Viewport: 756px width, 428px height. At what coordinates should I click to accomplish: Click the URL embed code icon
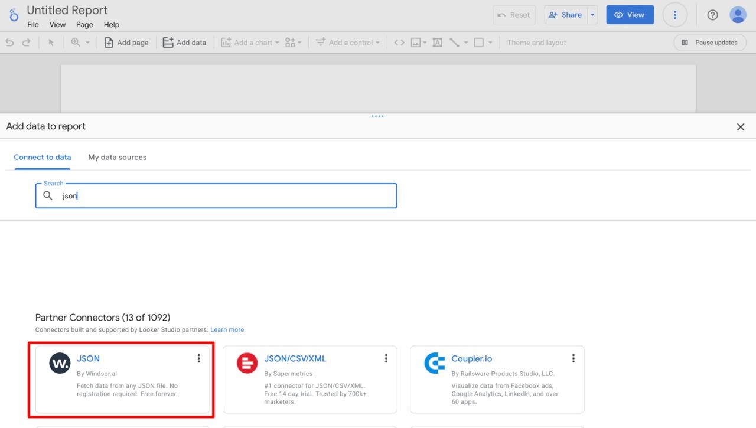click(x=399, y=43)
